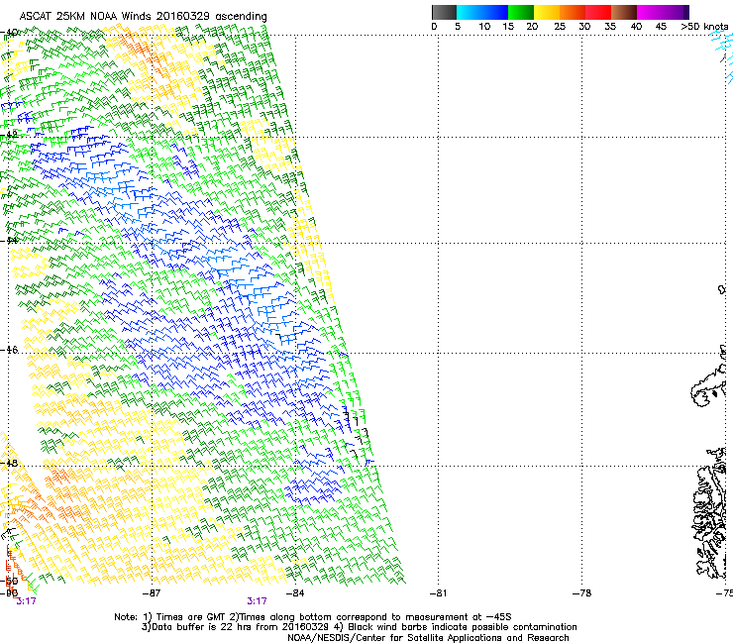This screenshot has width=733, height=644.
Task: Click the green 15-20 knots legend swatch
Action: (521, 12)
